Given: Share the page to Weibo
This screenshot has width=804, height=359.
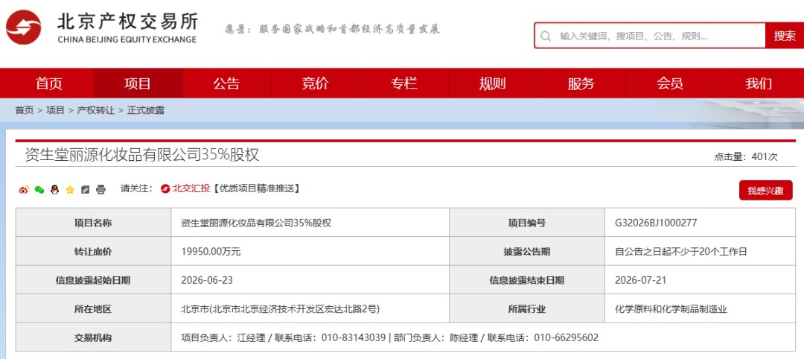Looking at the screenshot, I should [24, 190].
